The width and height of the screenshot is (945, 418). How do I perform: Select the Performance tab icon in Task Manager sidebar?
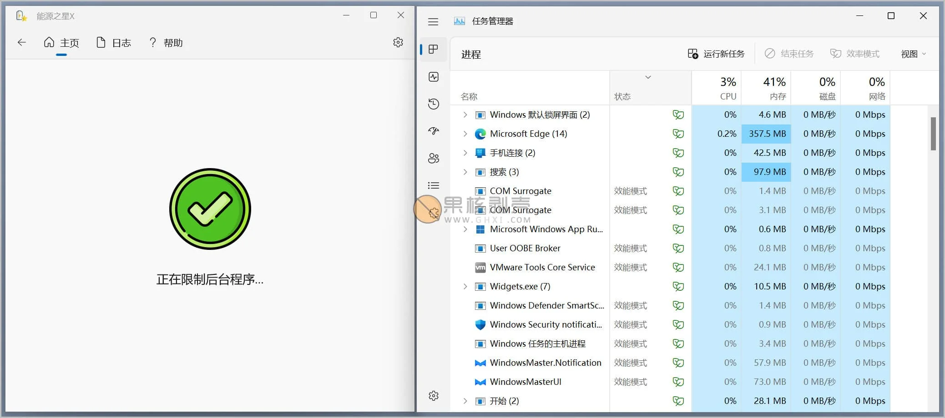click(x=433, y=76)
